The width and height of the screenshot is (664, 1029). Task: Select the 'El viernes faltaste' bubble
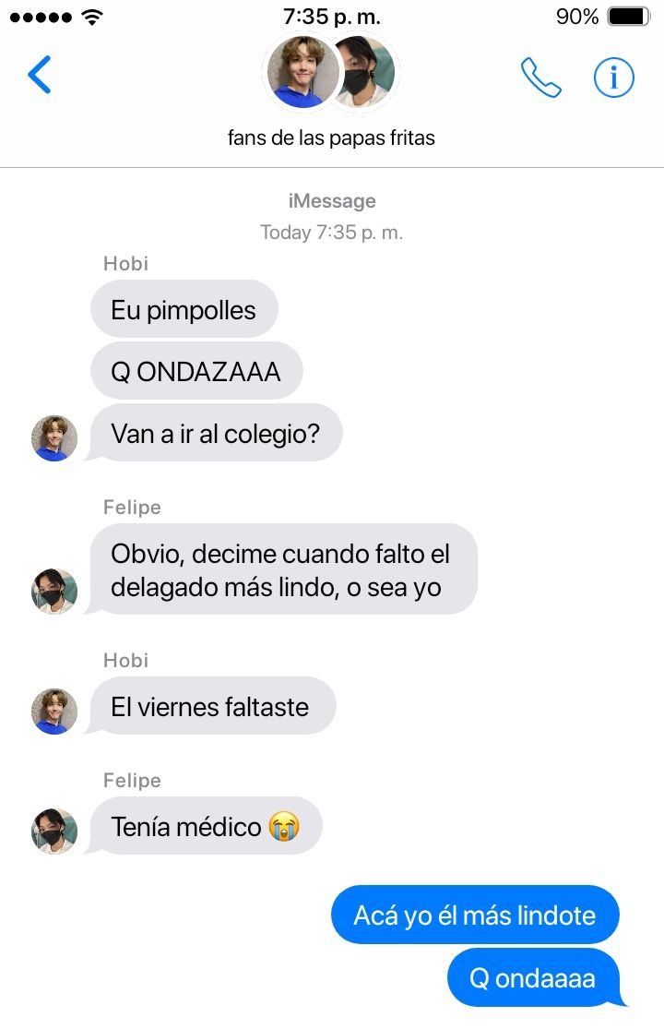point(211,706)
